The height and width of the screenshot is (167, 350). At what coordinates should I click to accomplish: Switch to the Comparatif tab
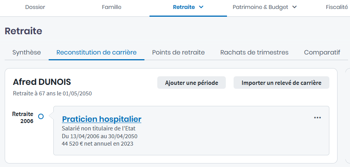click(x=322, y=52)
